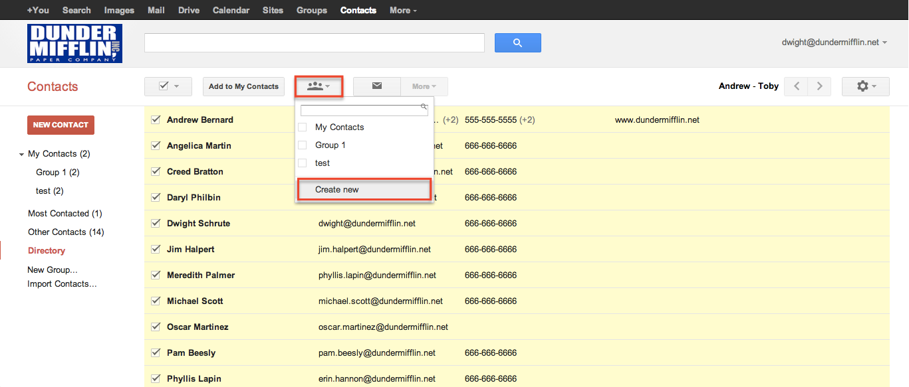Viewport: 909px width, 387px height.
Task: Open Andrew Bernard's contact
Action: click(200, 119)
